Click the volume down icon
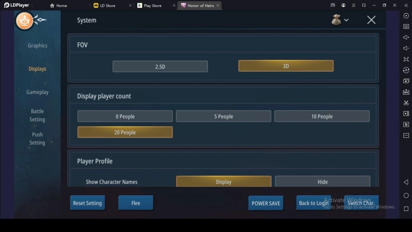 click(x=406, y=48)
